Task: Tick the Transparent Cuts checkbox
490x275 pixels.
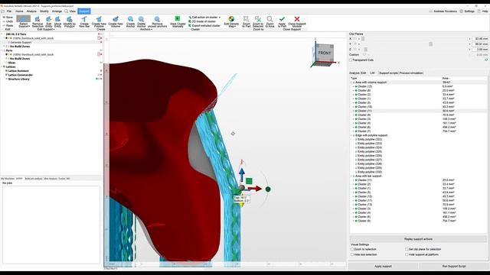Action: (x=351, y=60)
